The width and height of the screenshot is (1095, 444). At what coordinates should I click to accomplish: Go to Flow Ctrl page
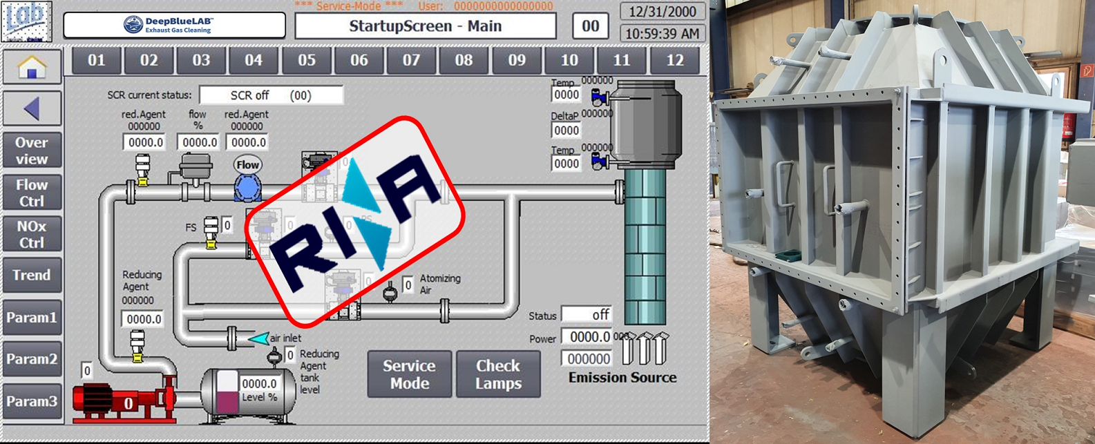click(x=32, y=193)
